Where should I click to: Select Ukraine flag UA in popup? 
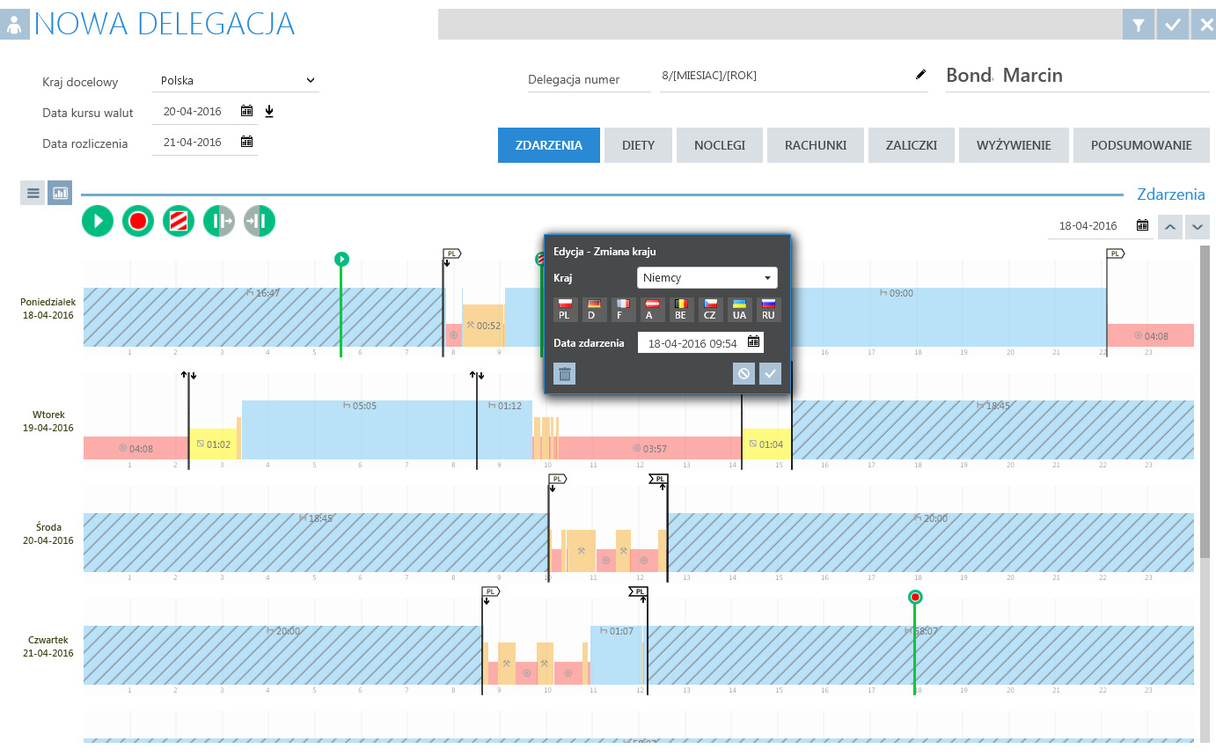coord(739,309)
